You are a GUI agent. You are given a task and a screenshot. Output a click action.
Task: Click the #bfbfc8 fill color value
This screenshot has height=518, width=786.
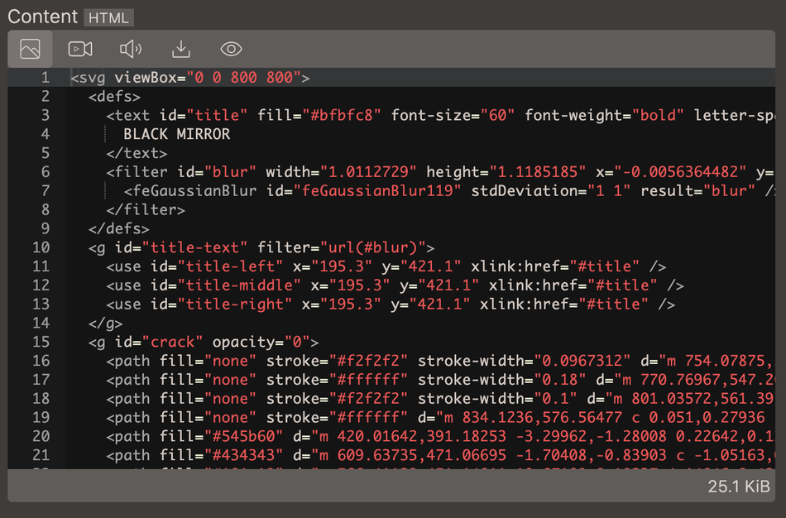[342, 115]
